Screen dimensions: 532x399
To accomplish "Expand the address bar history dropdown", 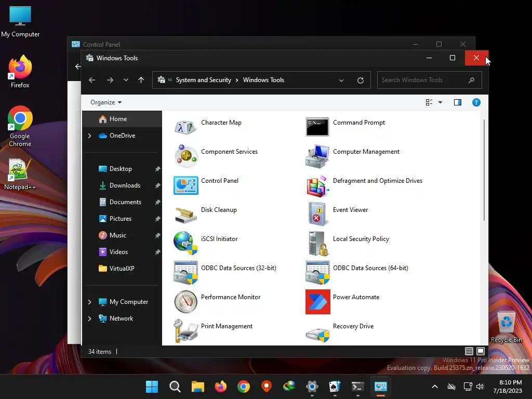I will coord(341,81).
